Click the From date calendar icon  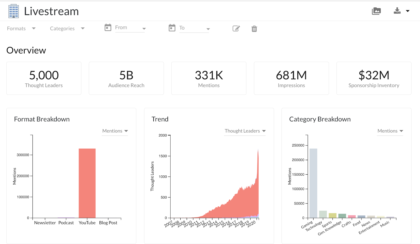pyautogui.click(x=108, y=27)
